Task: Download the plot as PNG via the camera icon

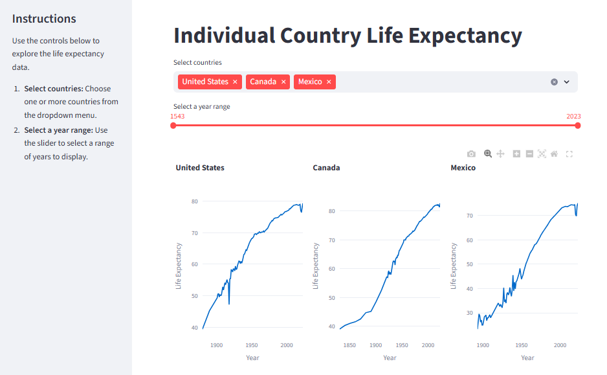Action: point(471,153)
